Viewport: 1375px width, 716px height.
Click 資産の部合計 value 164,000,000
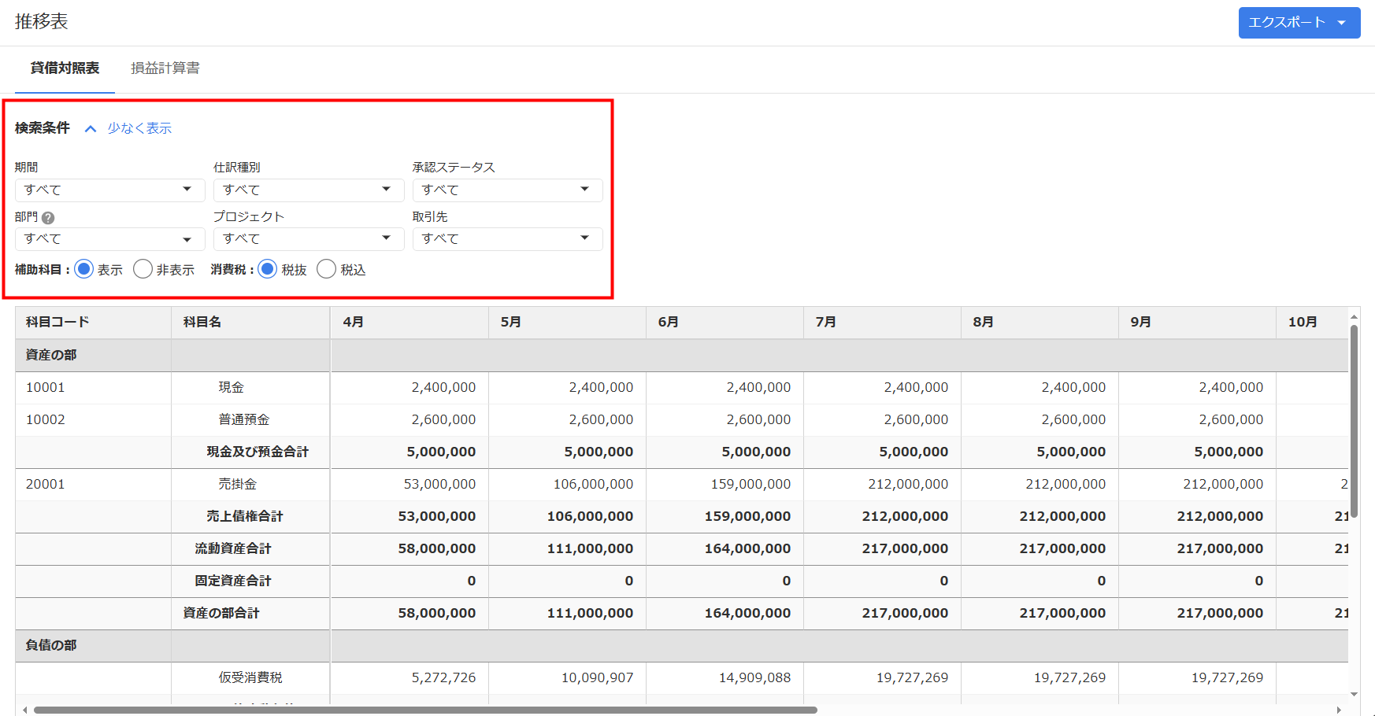[x=747, y=613]
